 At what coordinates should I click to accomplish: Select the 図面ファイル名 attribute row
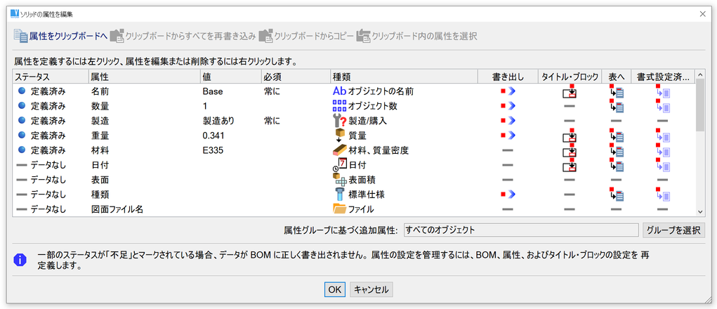(117, 209)
